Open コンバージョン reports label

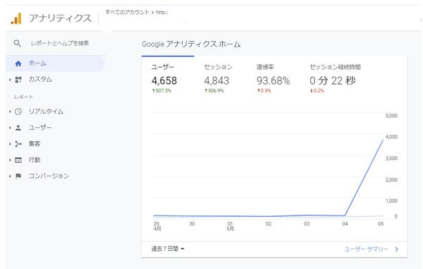click(x=49, y=176)
